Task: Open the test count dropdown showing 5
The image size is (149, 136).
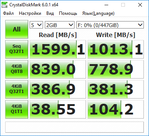Action: [36, 25]
